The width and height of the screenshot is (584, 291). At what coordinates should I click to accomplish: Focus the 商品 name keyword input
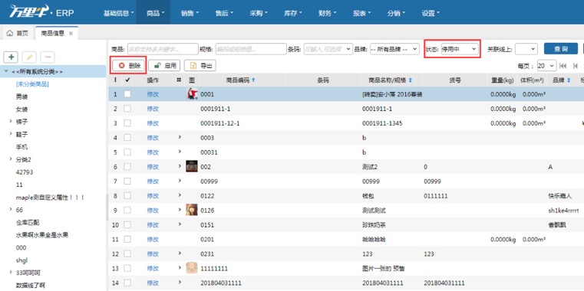click(163, 49)
